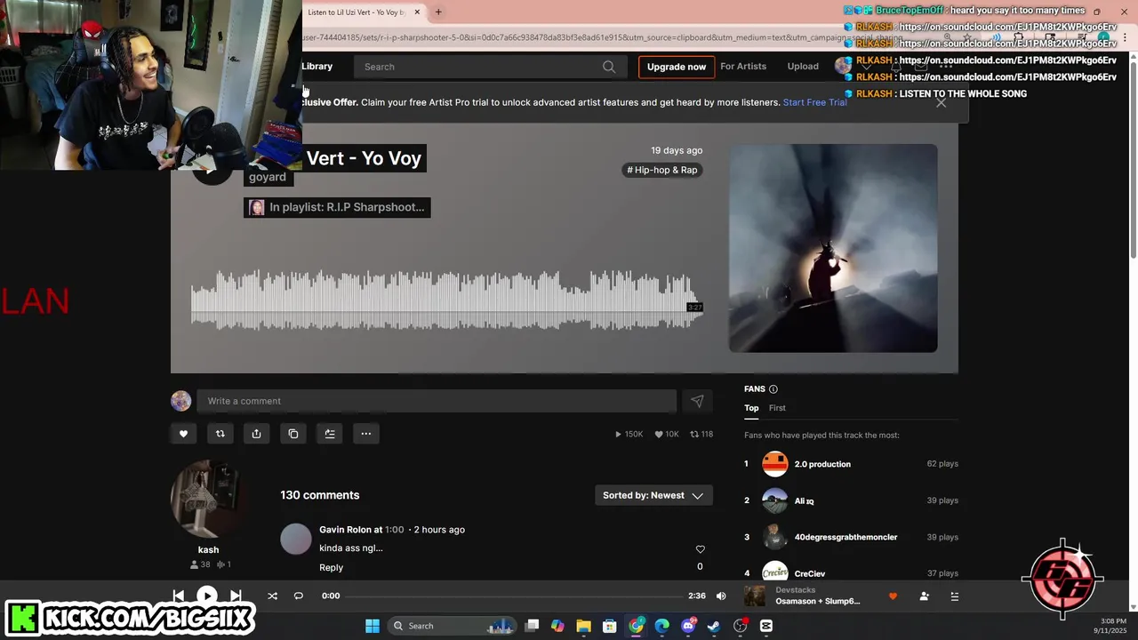Click the now-playing artwork in player bar

tap(755, 596)
